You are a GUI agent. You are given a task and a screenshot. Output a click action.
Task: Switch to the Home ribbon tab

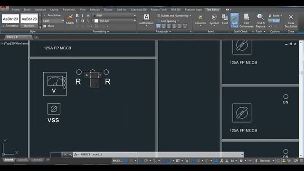point(16,9)
